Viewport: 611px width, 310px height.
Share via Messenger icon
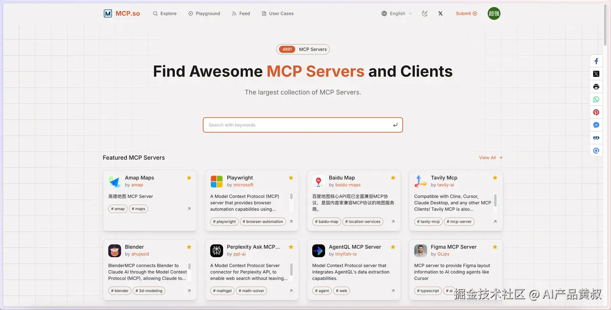tap(596, 125)
